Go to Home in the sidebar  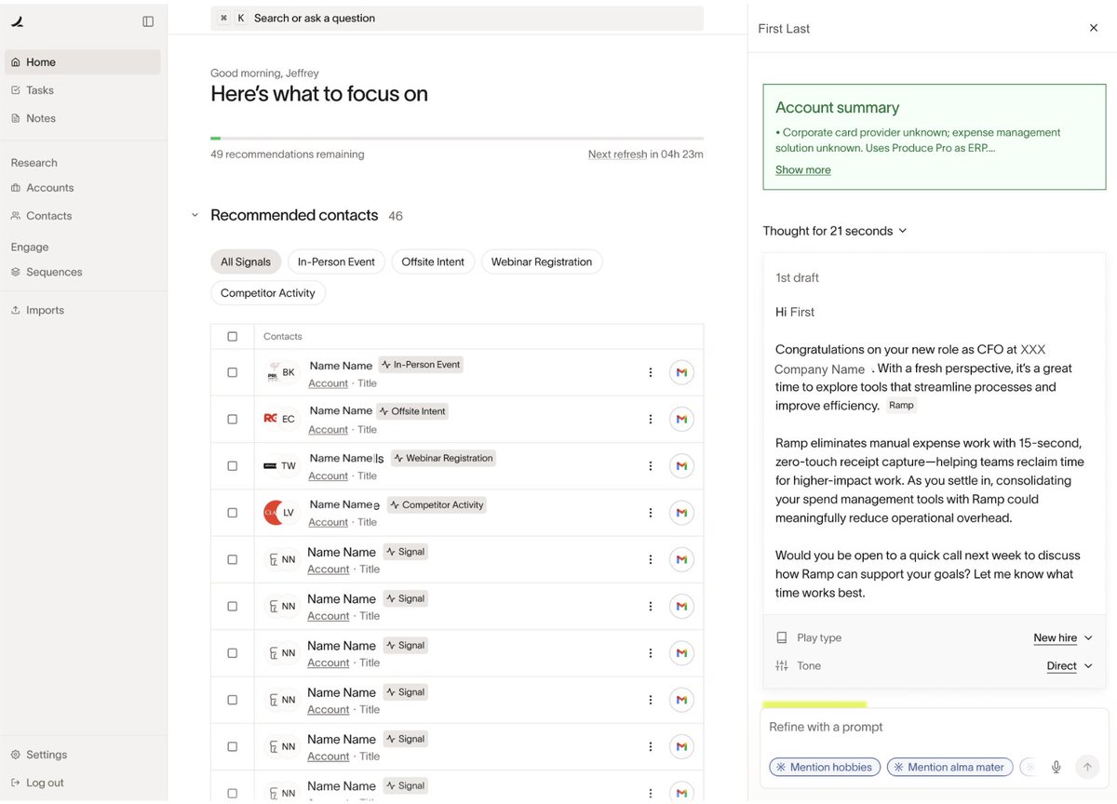(x=83, y=62)
